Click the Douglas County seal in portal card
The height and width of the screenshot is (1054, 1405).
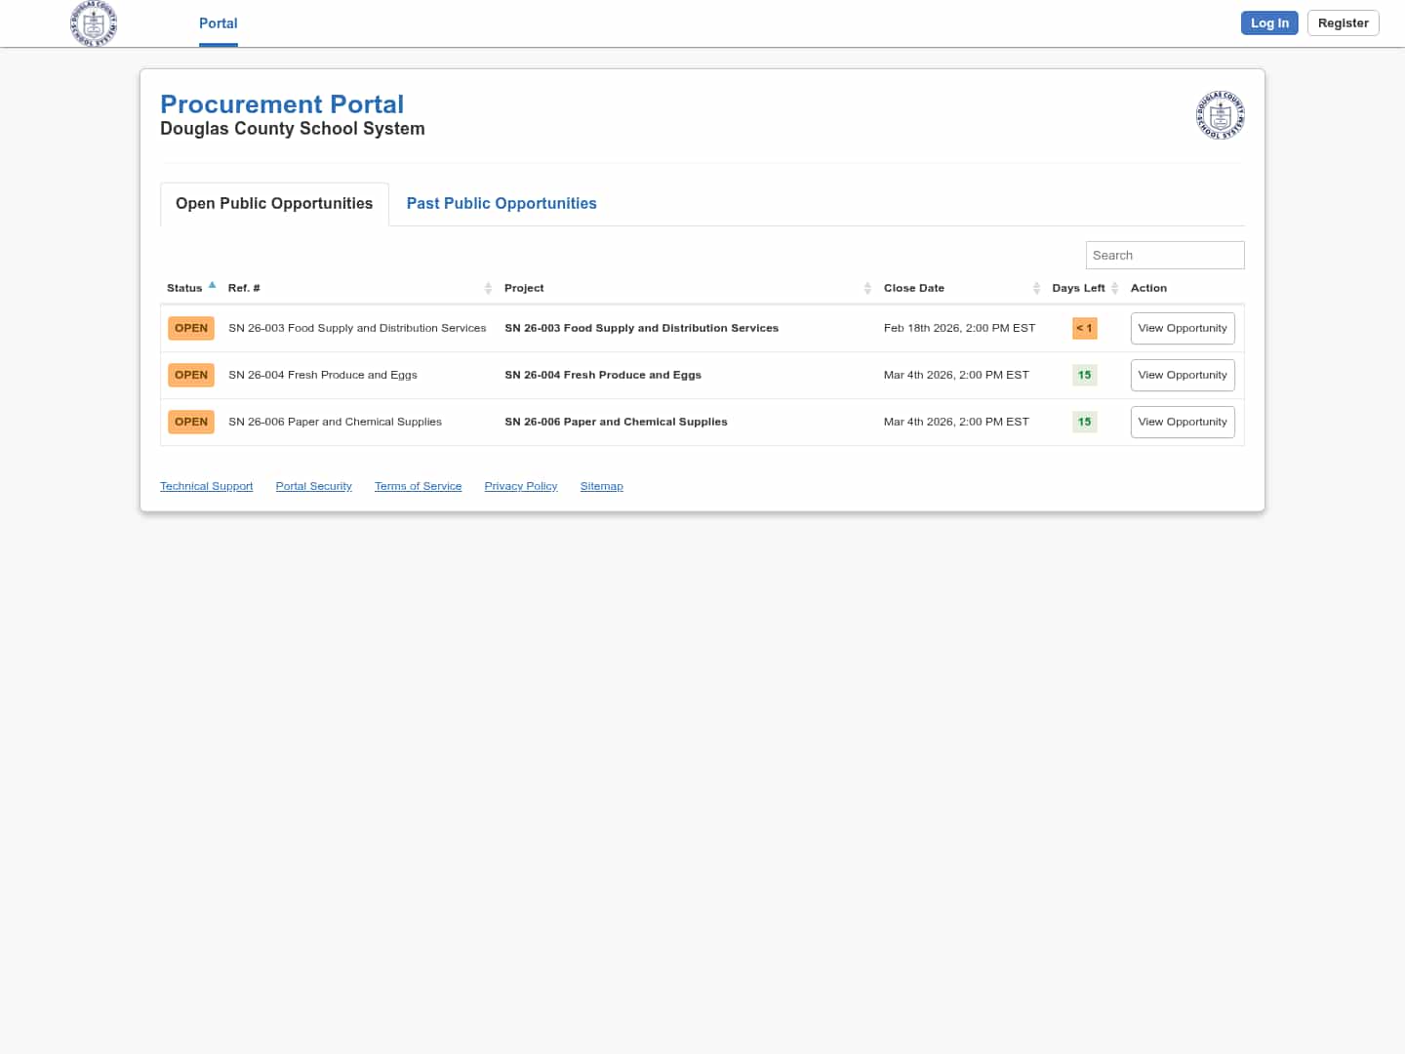coord(1220,115)
